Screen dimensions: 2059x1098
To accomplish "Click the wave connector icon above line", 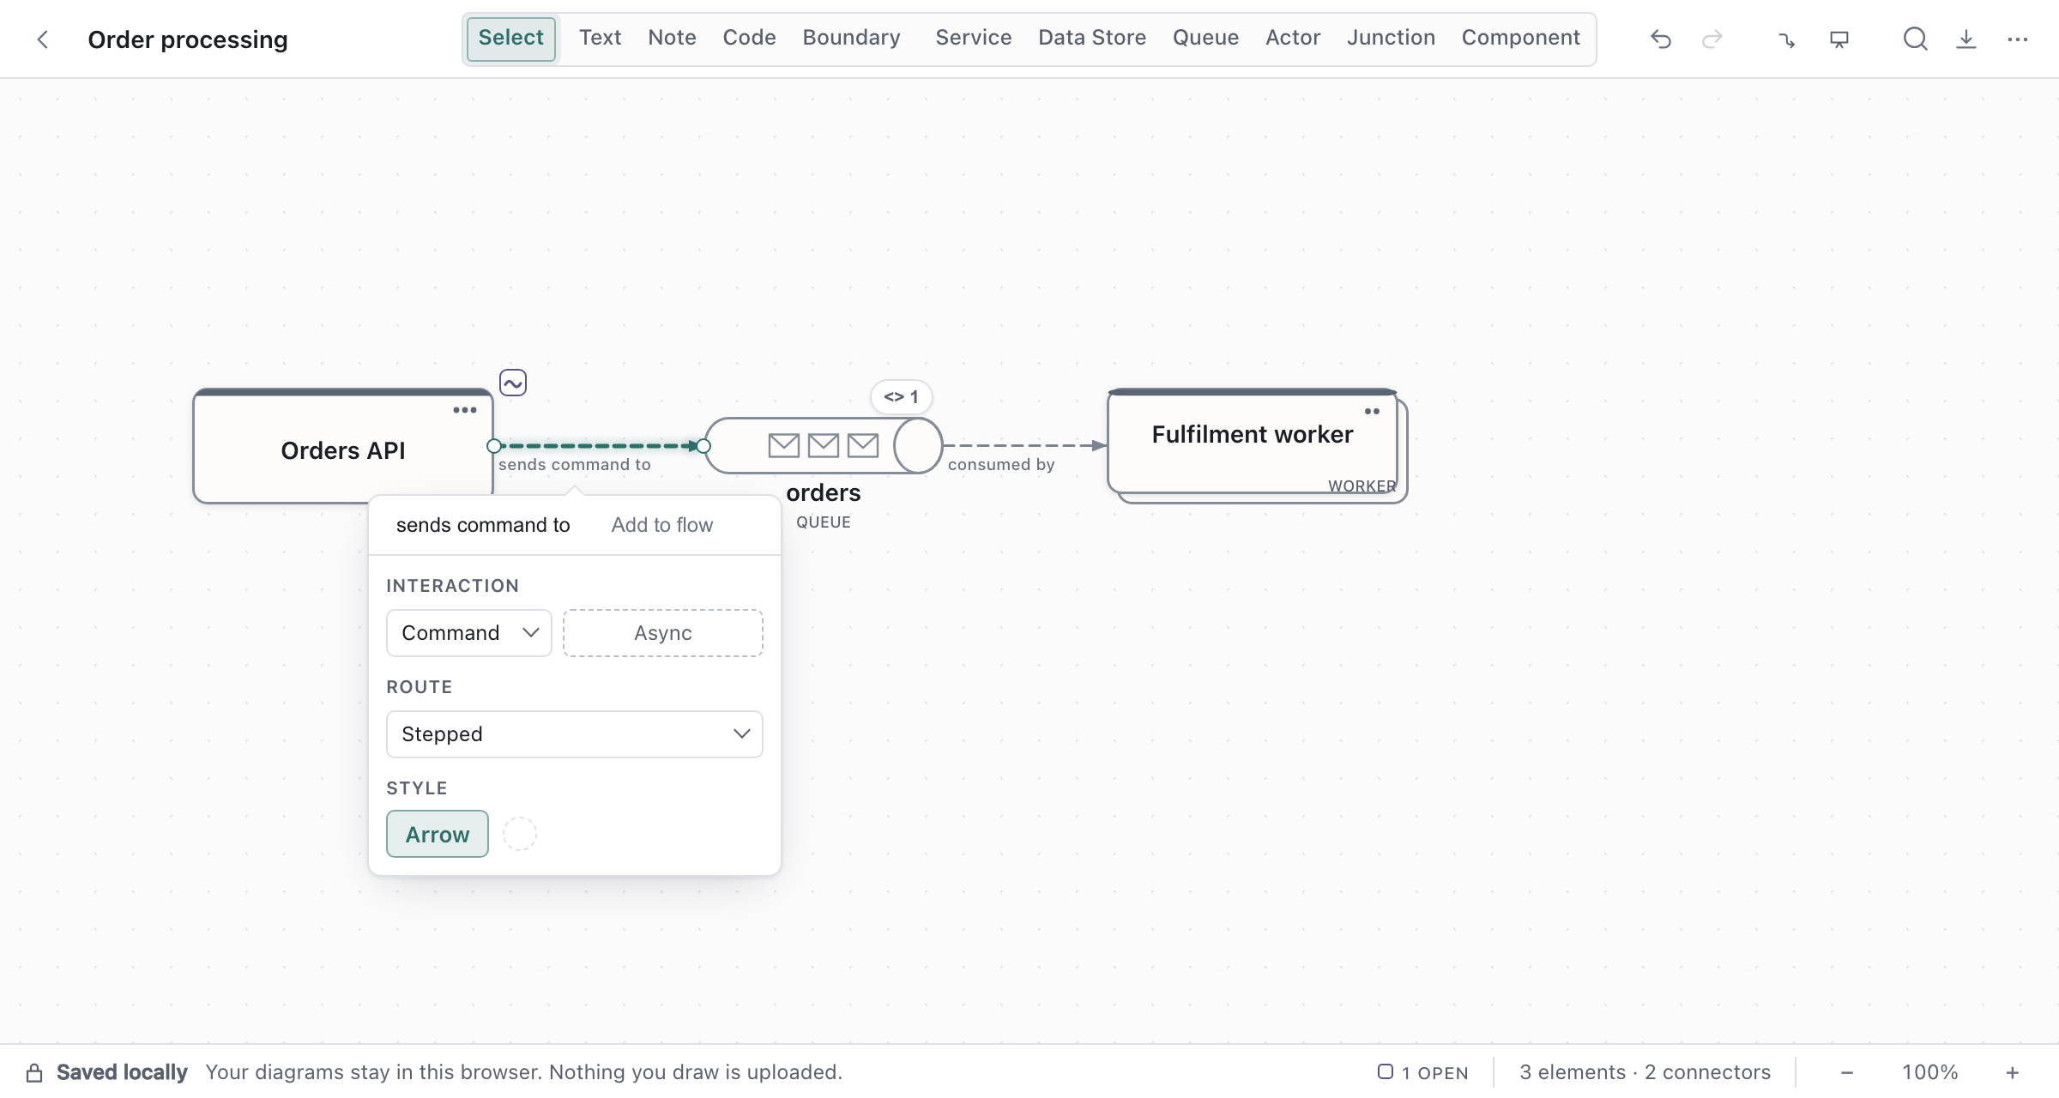I will (513, 383).
